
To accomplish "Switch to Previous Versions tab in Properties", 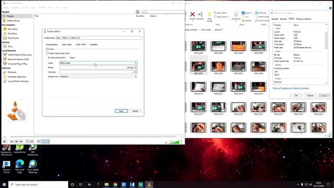I will click(x=304, y=19).
